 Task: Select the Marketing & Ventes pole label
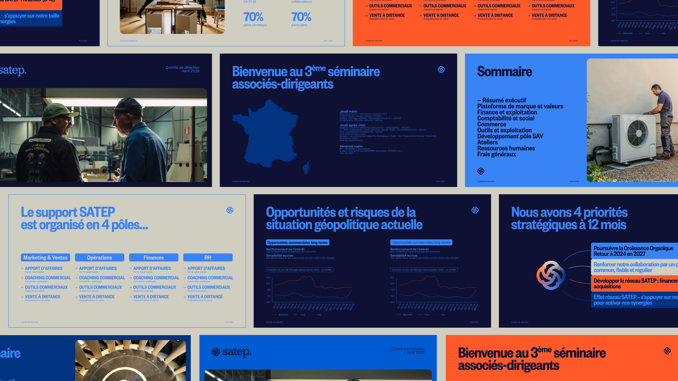[46, 258]
